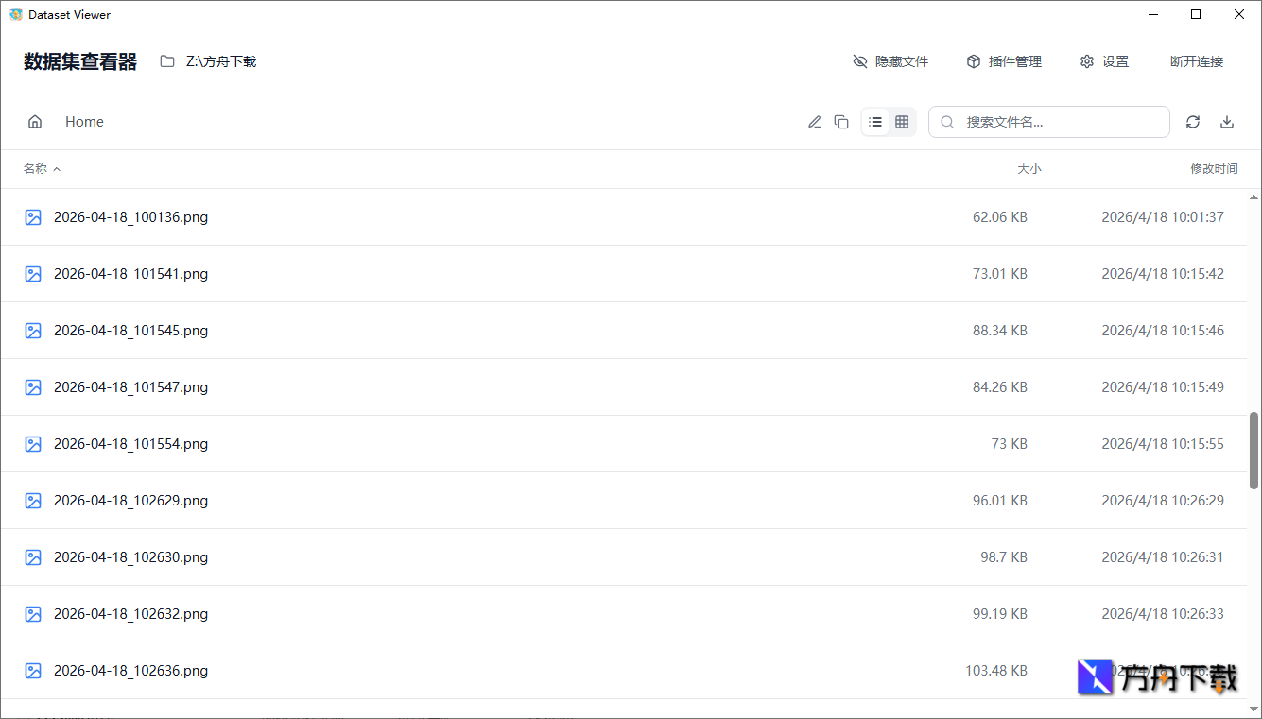Switch to grid view mode
The width and height of the screenshot is (1262, 719).
pyautogui.click(x=902, y=122)
